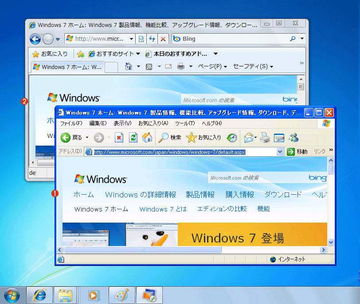Click green 戻る Back button in XP IE
360x304 pixels.
coord(71,138)
